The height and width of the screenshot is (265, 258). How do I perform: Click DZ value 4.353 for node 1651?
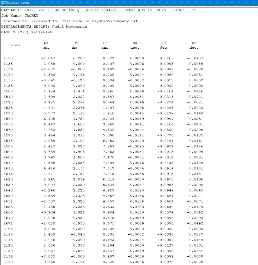coord(109,201)
